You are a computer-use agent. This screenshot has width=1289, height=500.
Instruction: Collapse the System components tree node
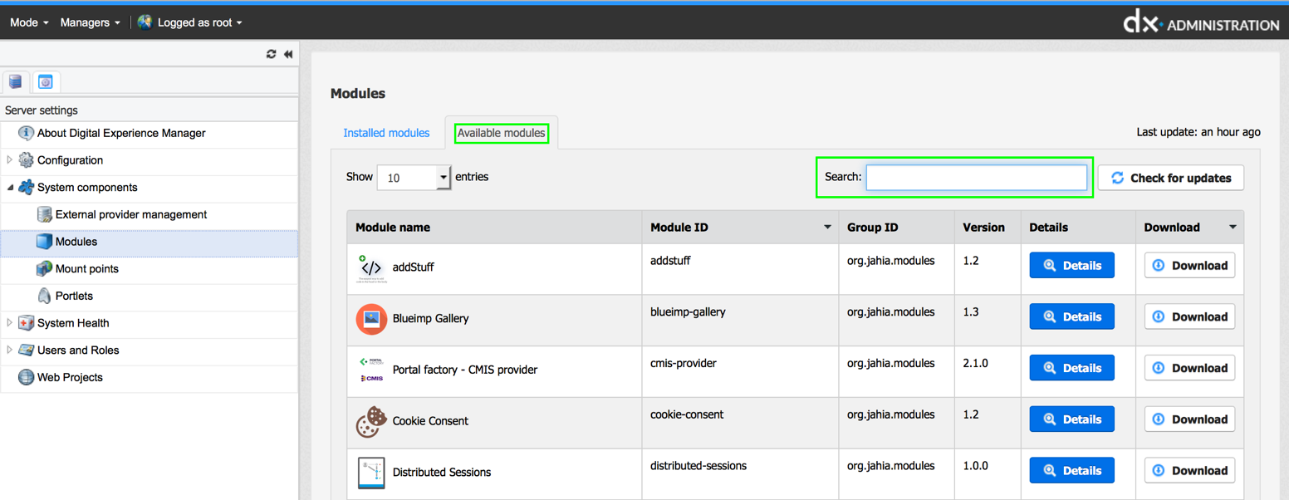pyautogui.click(x=10, y=188)
